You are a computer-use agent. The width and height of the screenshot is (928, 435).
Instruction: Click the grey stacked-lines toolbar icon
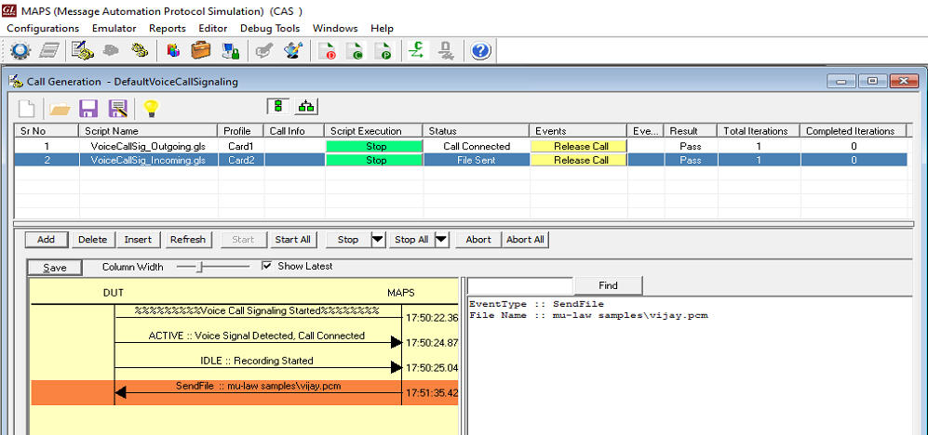(48, 51)
